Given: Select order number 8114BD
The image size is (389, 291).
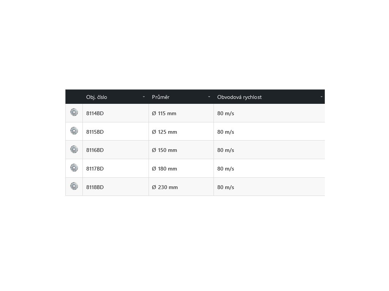Looking at the screenshot, I should [x=95, y=113].
